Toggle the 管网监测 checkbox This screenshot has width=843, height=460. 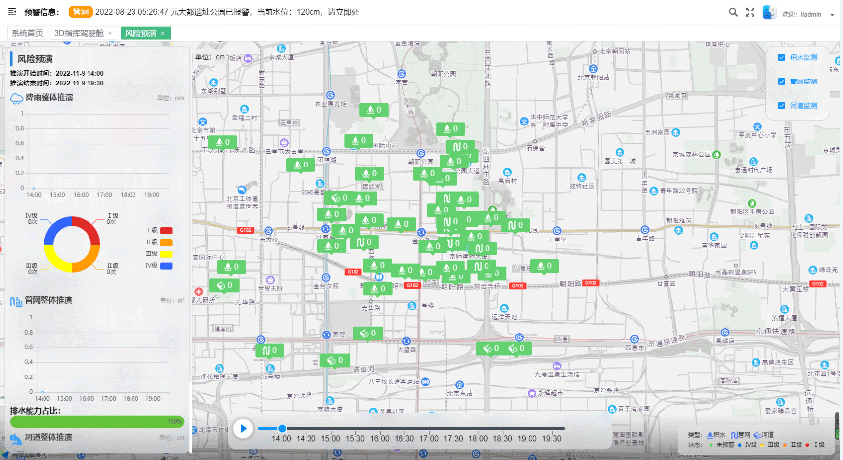point(782,82)
